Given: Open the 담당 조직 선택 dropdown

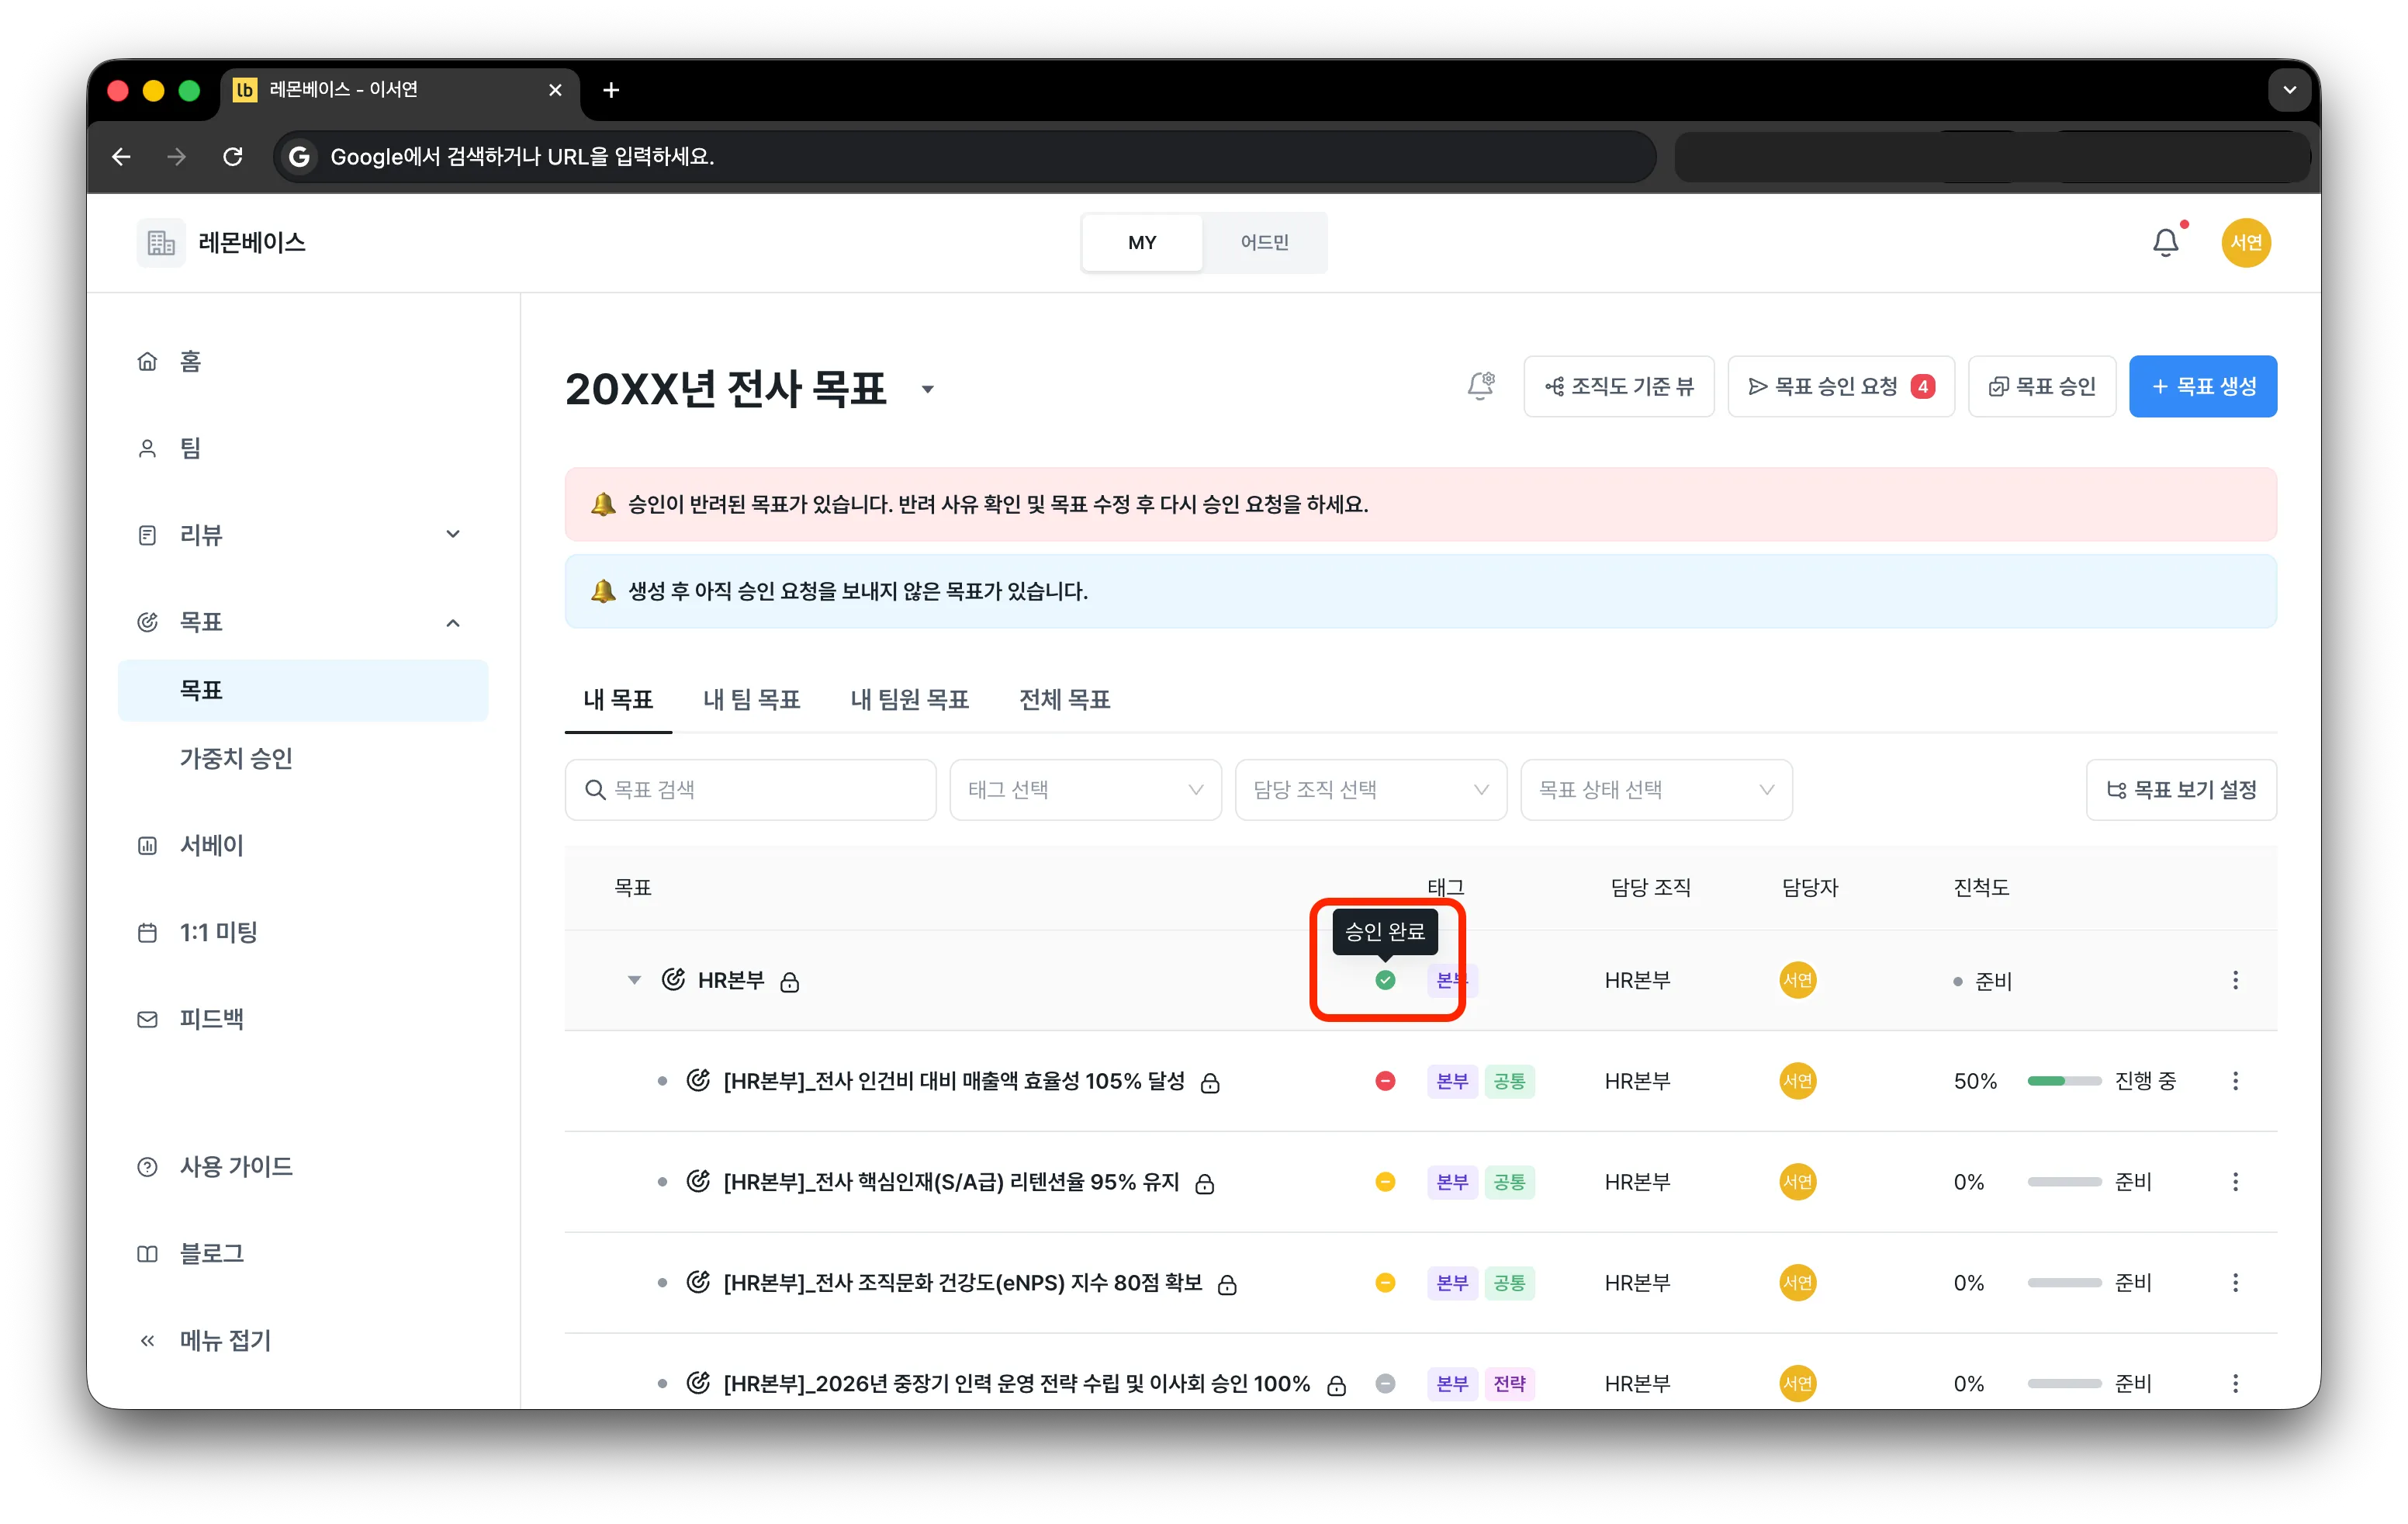Looking at the screenshot, I should [x=1371, y=790].
